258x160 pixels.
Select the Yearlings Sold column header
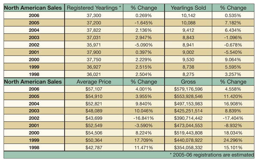pos(188,8)
